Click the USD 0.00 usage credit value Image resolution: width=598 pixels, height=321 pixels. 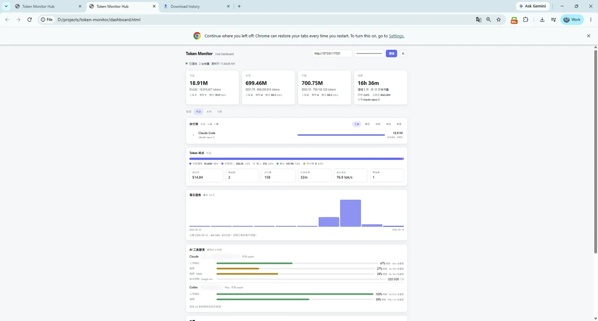pos(393,279)
